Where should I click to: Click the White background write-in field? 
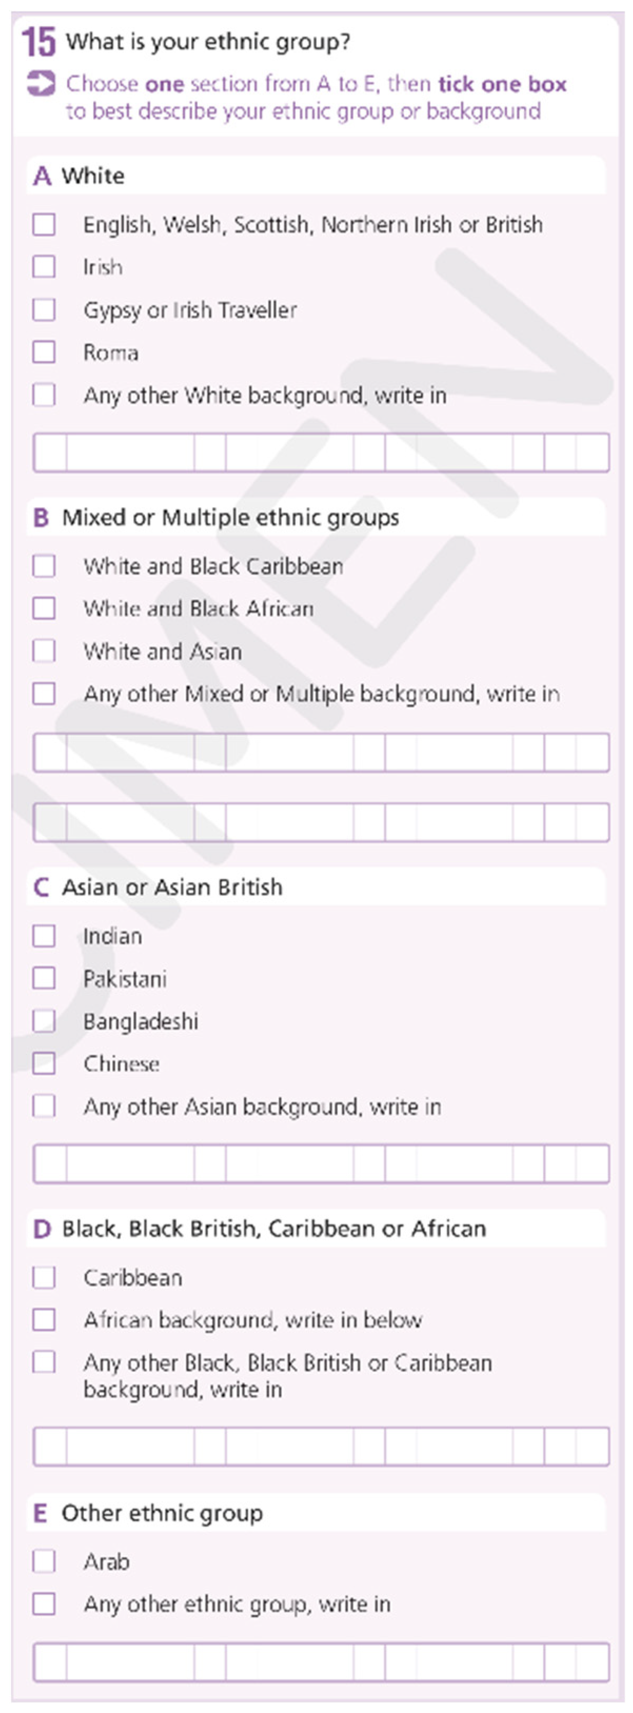coord(321,453)
